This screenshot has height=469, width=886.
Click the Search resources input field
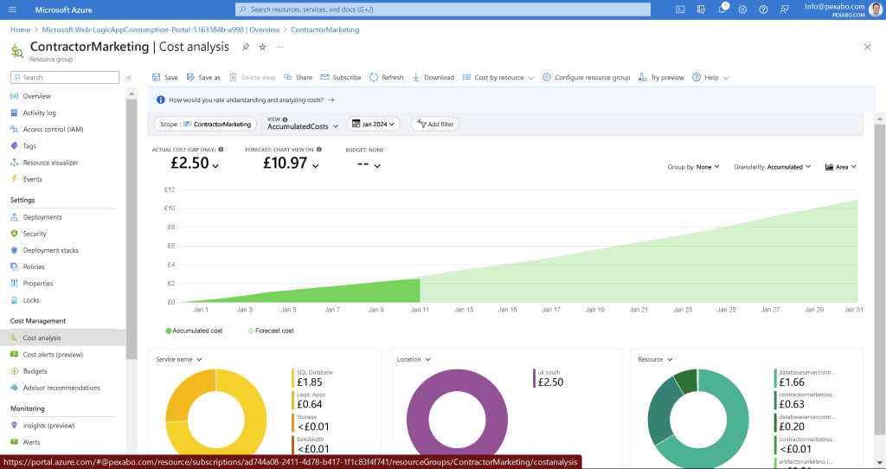click(x=443, y=10)
